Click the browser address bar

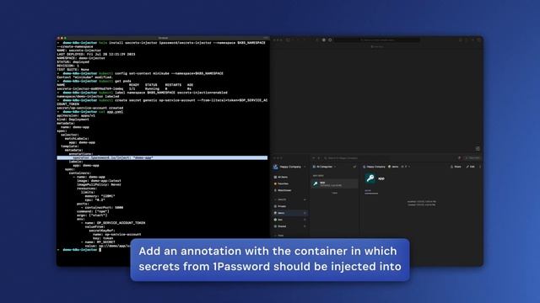tap(377, 40)
